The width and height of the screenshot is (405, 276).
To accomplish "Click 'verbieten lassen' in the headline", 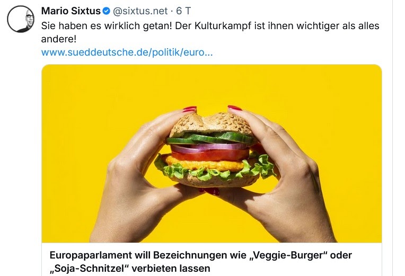I will click(x=171, y=268).
